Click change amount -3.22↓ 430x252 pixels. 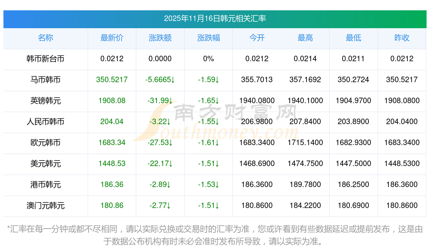(160, 122)
